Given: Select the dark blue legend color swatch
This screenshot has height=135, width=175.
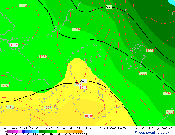Looking at the screenshot, I should pos(23,131).
